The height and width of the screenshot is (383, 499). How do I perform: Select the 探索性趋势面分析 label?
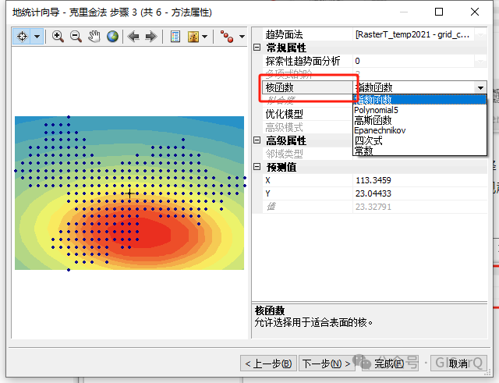[x=303, y=61]
